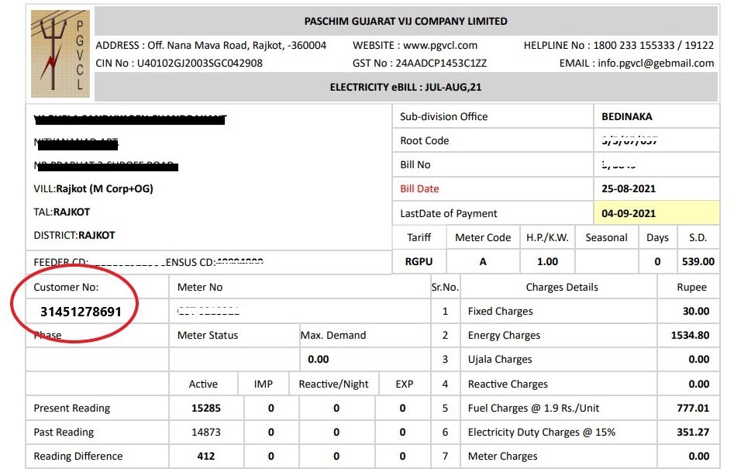Click the Max. Demand label
The width and height of the screenshot is (734, 469).
(x=333, y=335)
